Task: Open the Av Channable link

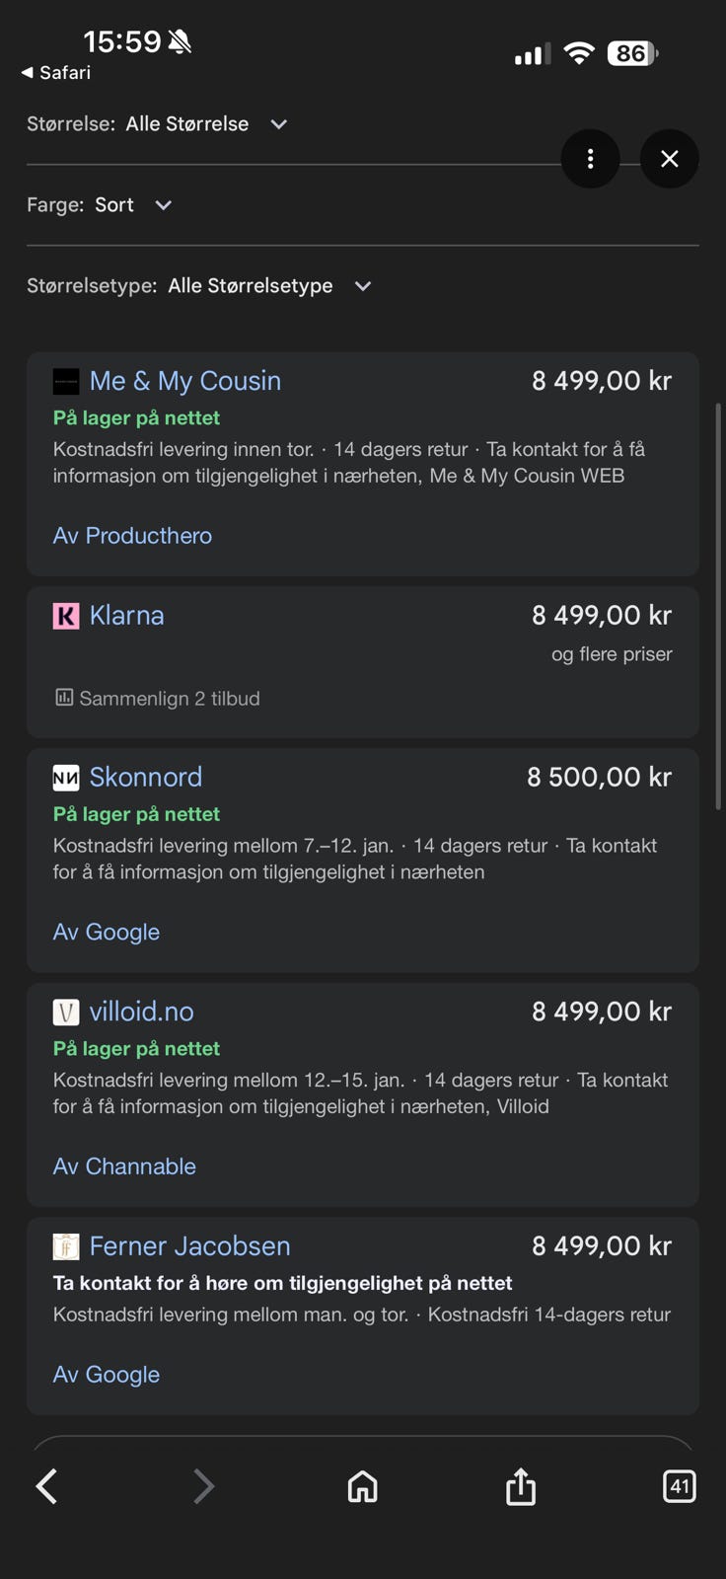Action: (124, 1166)
